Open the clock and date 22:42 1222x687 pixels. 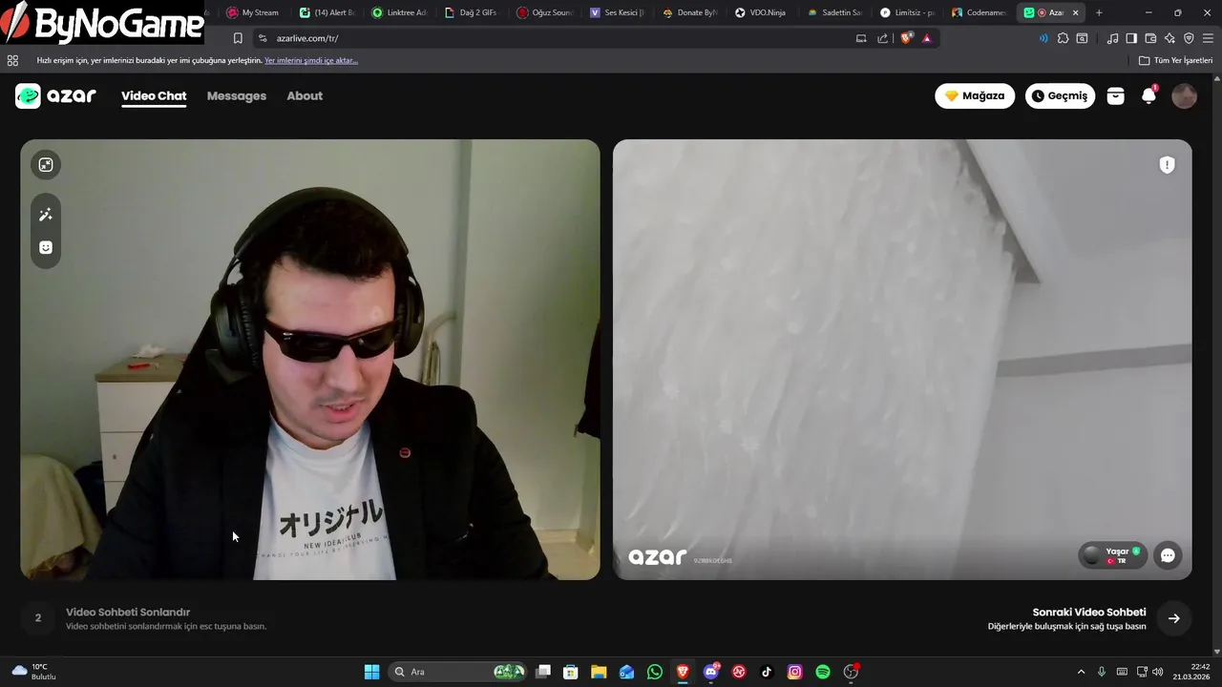coord(1192,672)
